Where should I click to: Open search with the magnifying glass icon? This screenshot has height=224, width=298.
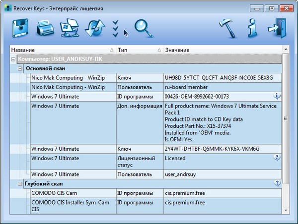[x=144, y=28]
